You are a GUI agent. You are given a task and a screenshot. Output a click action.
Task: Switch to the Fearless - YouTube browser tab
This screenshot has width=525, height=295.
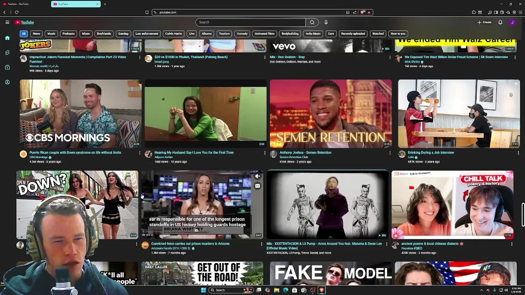point(25,4)
